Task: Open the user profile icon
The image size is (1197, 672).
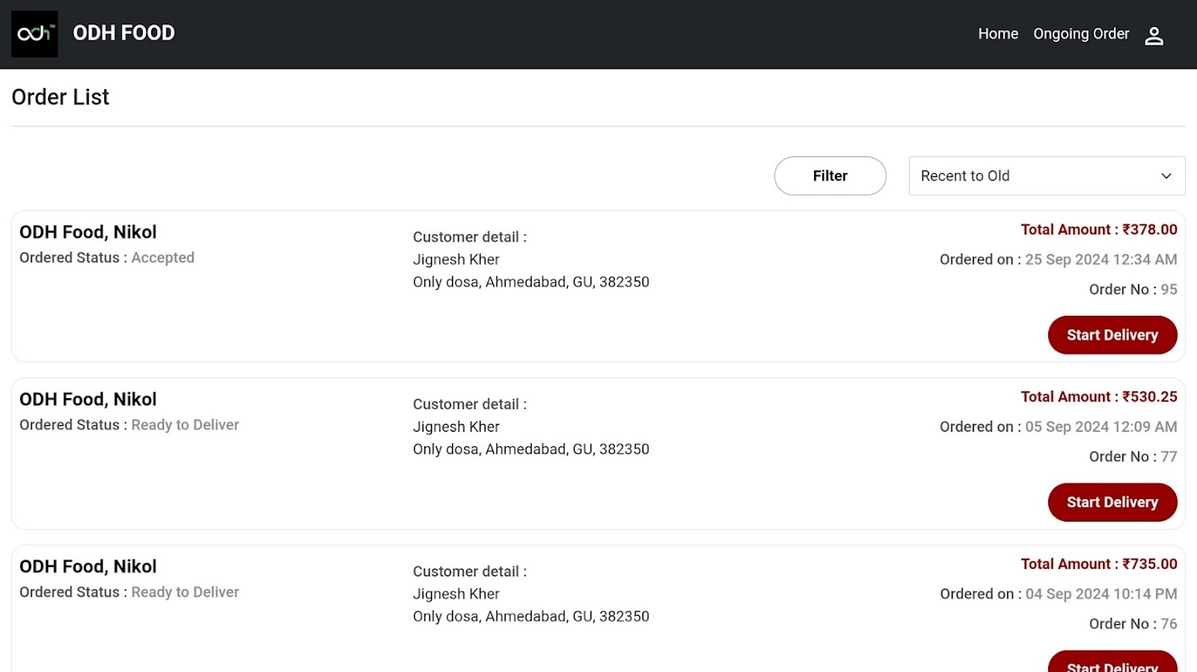Action: tap(1154, 35)
